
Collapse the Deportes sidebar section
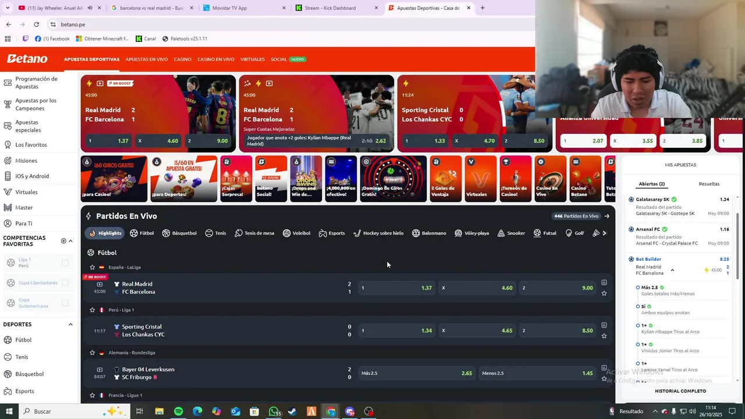[70, 324]
